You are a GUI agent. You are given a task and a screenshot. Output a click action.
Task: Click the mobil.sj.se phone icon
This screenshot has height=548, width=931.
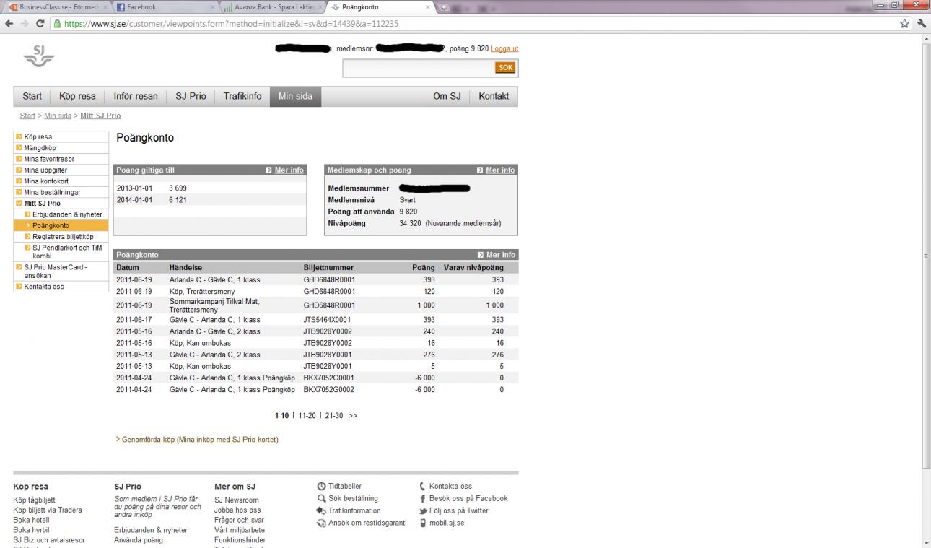424,523
